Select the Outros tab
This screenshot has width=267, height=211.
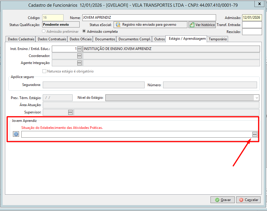[x=159, y=39]
